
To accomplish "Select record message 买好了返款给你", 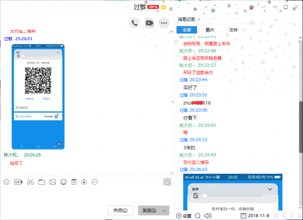I will 198,72.
